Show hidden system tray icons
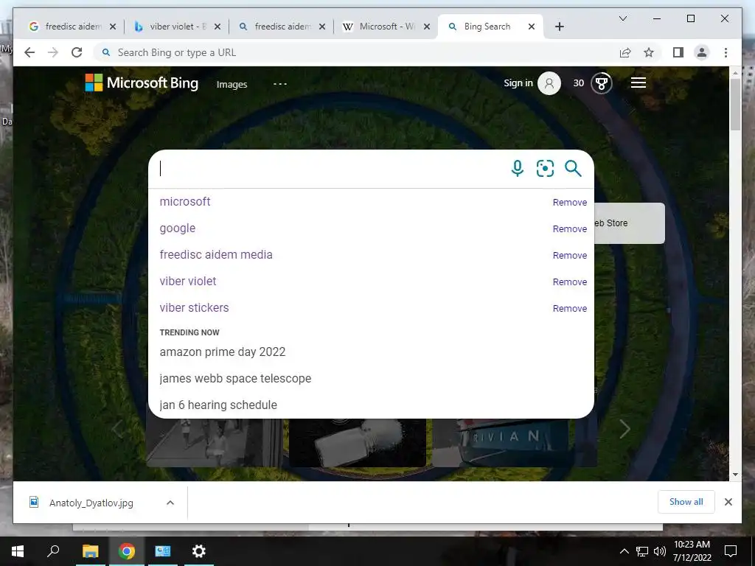This screenshot has height=566, width=755. click(x=624, y=551)
